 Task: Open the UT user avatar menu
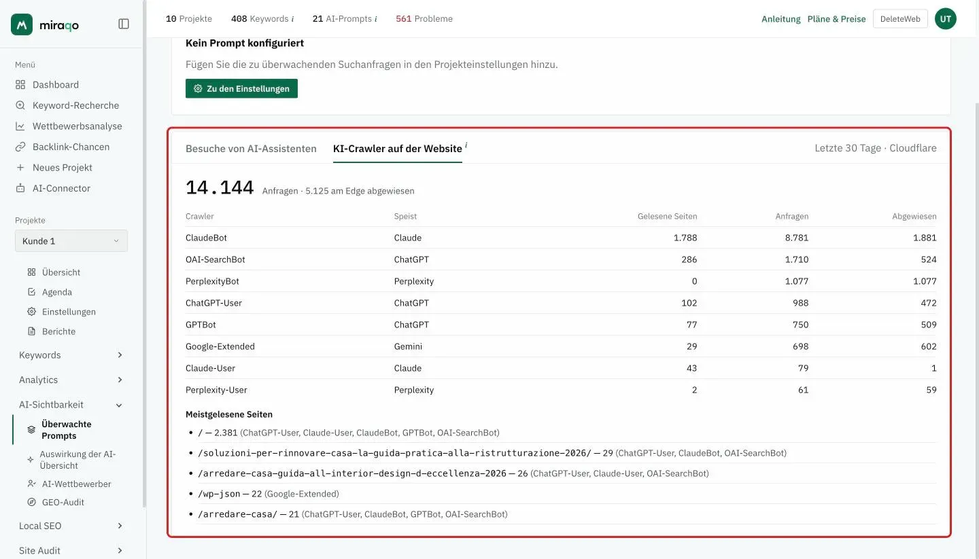coord(946,19)
